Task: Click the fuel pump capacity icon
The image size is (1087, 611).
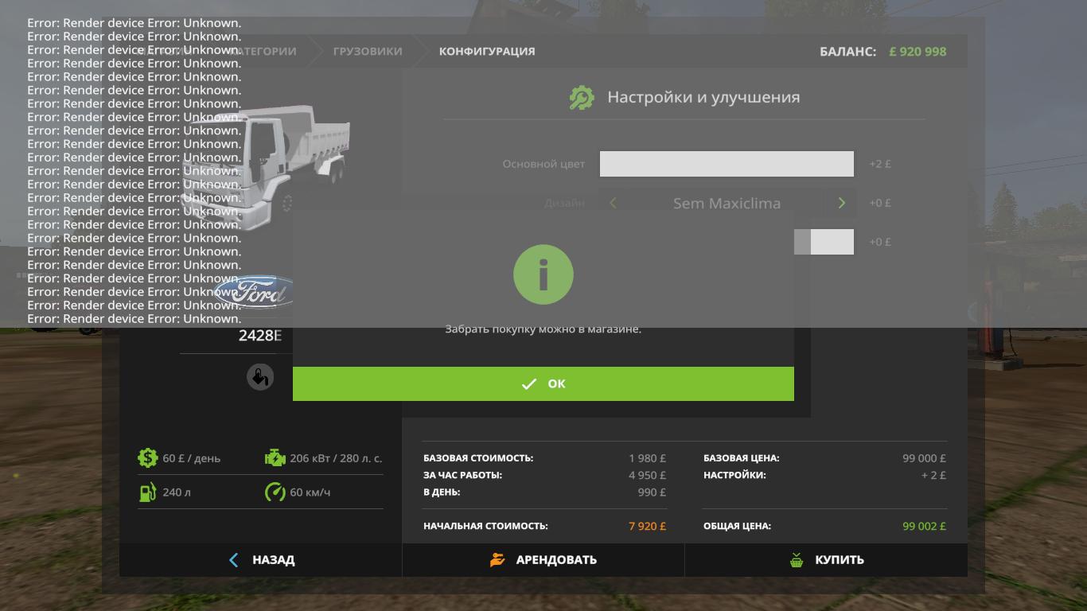Action: 147,492
